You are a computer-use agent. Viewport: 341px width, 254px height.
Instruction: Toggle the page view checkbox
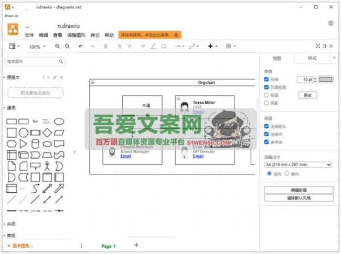click(267, 87)
